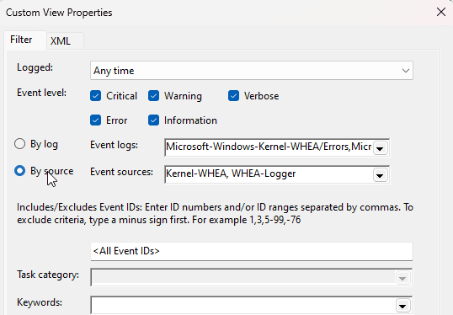Select the By source radio button

(19, 171)
